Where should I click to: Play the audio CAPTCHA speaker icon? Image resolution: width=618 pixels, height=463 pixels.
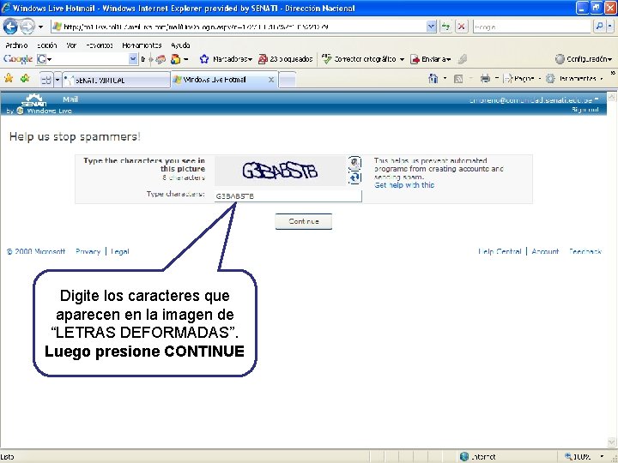pos(354,163)
